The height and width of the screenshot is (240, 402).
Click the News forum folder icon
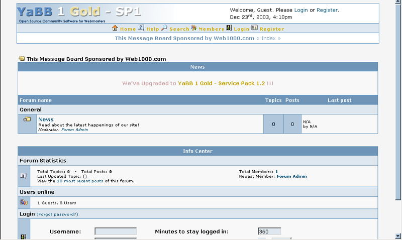click(x=27, y=119)
